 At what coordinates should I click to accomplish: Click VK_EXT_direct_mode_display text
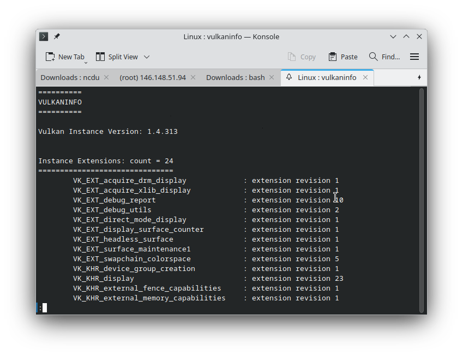pos(130,220)
